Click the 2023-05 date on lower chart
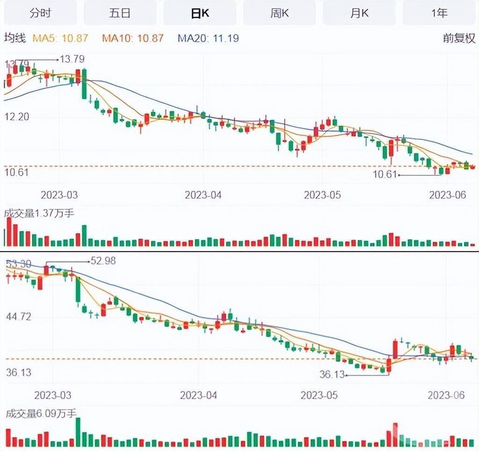Image resolution: width=479 pixels, height=451 pixels. (x=319, y=395)
